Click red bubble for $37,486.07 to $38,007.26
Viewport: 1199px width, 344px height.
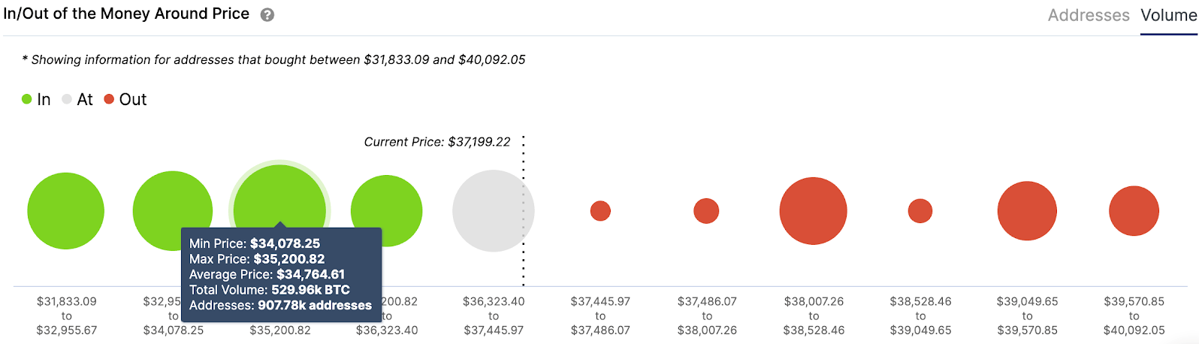(706, 211)
